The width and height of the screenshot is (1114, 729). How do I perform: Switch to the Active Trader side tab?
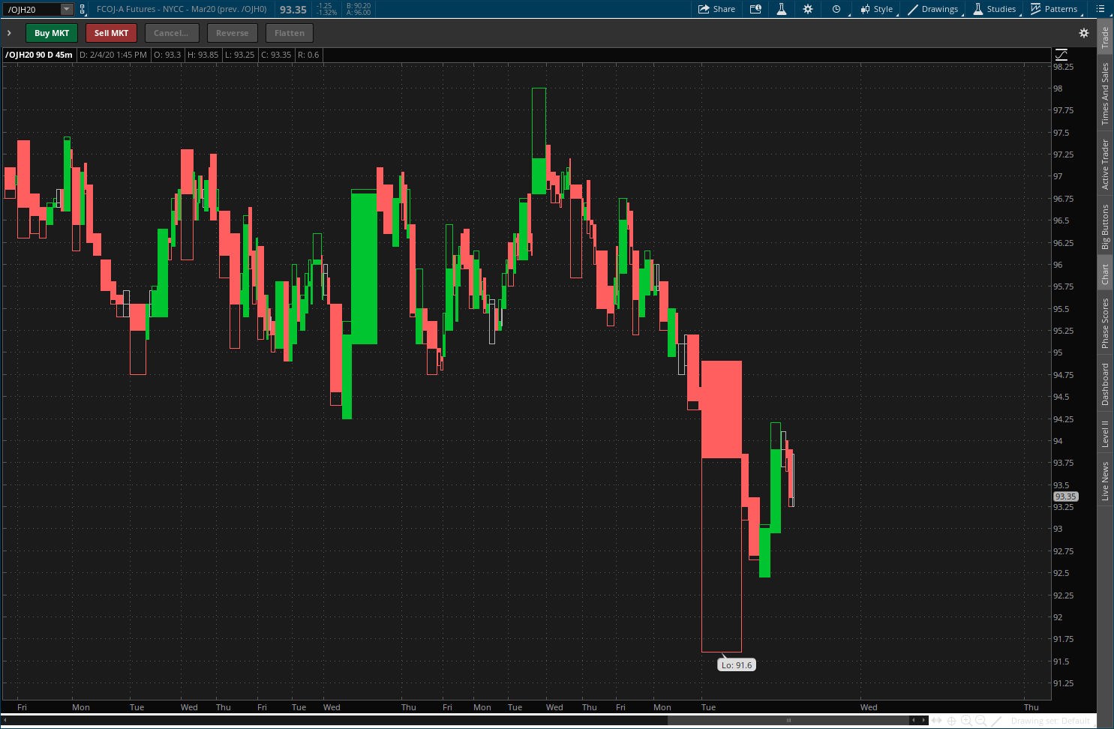point(1105,163)
